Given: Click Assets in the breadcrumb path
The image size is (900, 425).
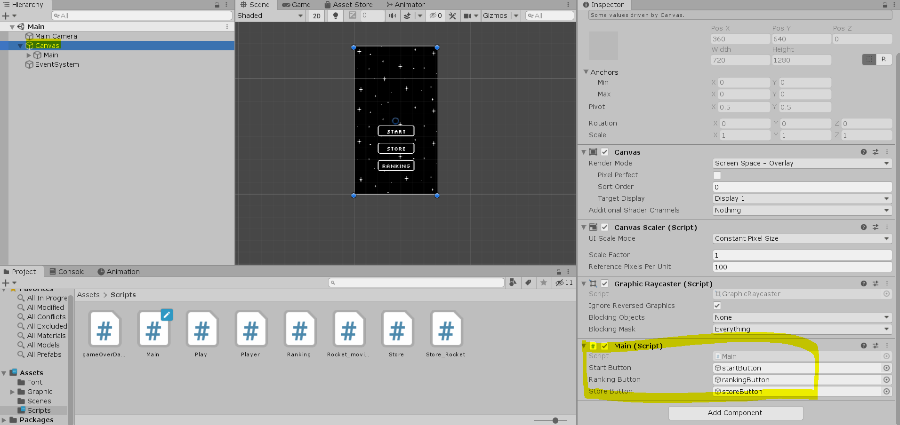Looking at the screenshot, I should [x=88, y=295].
